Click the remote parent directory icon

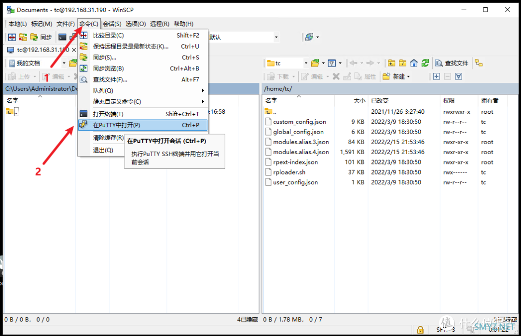(391, 63)
